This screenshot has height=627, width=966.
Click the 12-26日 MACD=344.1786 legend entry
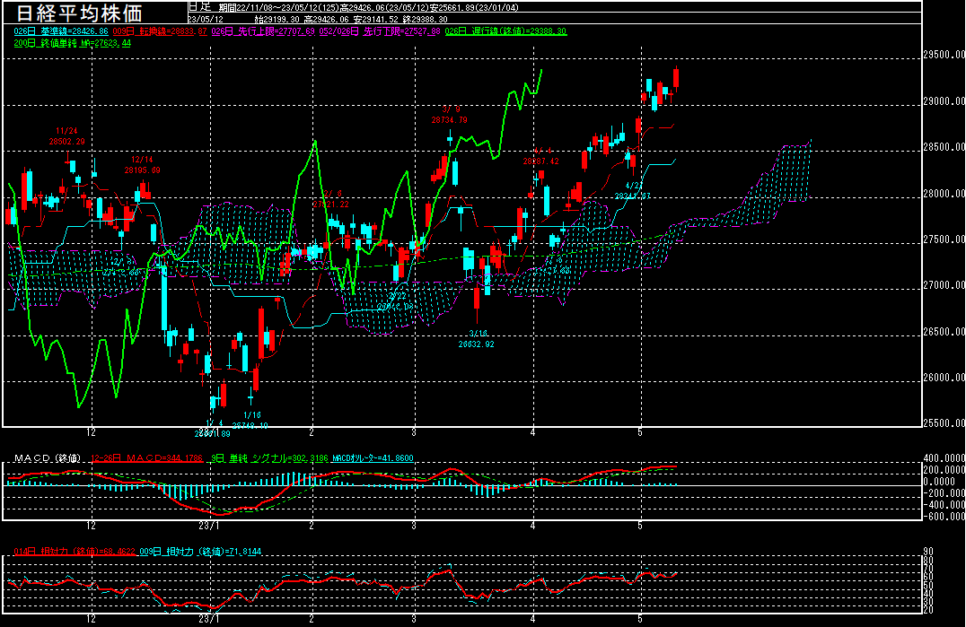(x=146, y=458)
